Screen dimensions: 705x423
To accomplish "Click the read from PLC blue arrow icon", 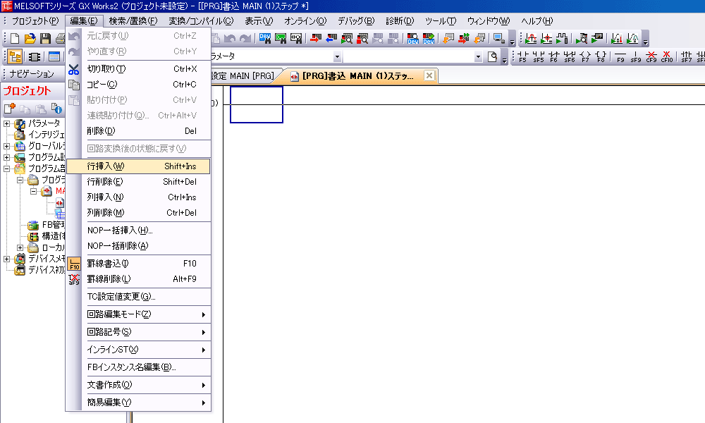I will [331, 39].
